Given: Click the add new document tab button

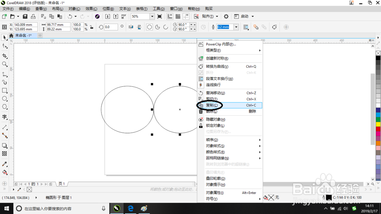Looking at the screenshot, I should 40,35.
